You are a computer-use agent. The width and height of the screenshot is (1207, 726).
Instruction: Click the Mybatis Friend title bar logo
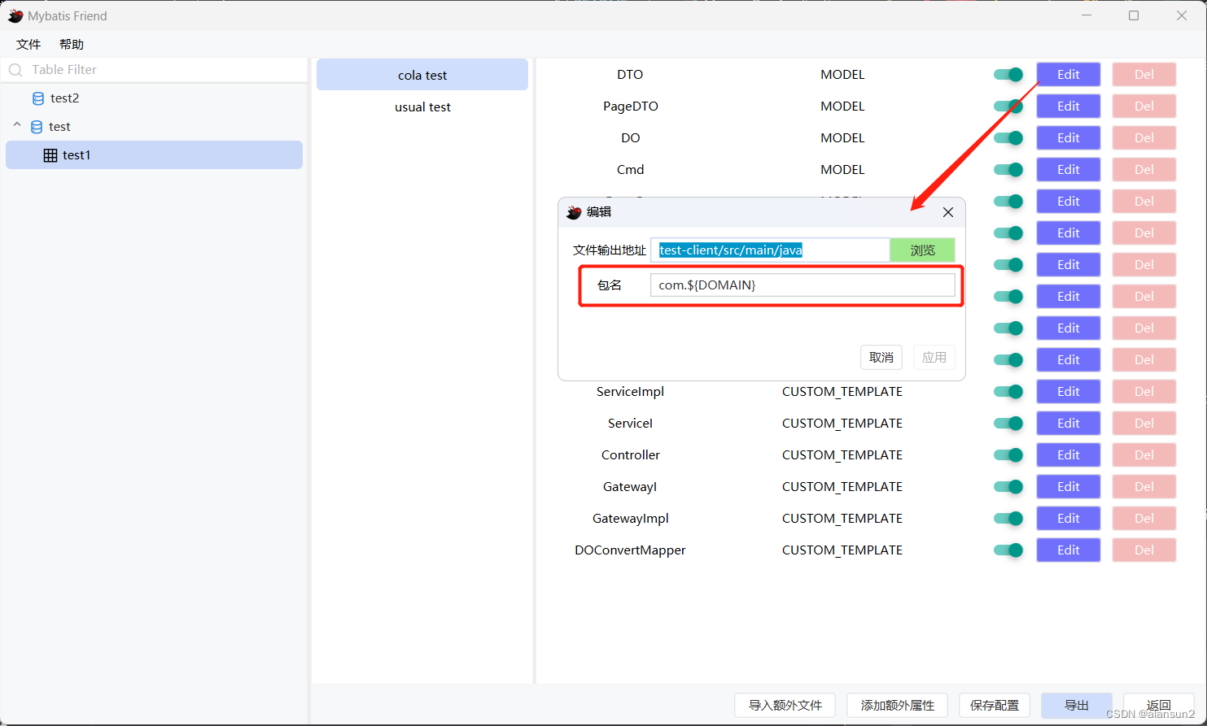15,15
